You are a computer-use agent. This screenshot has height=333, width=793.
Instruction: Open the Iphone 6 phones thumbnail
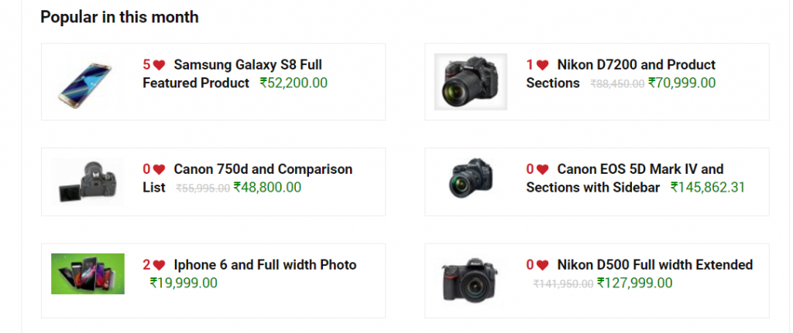(x=88, y=274)
